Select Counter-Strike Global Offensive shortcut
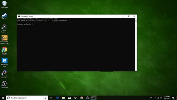 click(x=4, y=39)
